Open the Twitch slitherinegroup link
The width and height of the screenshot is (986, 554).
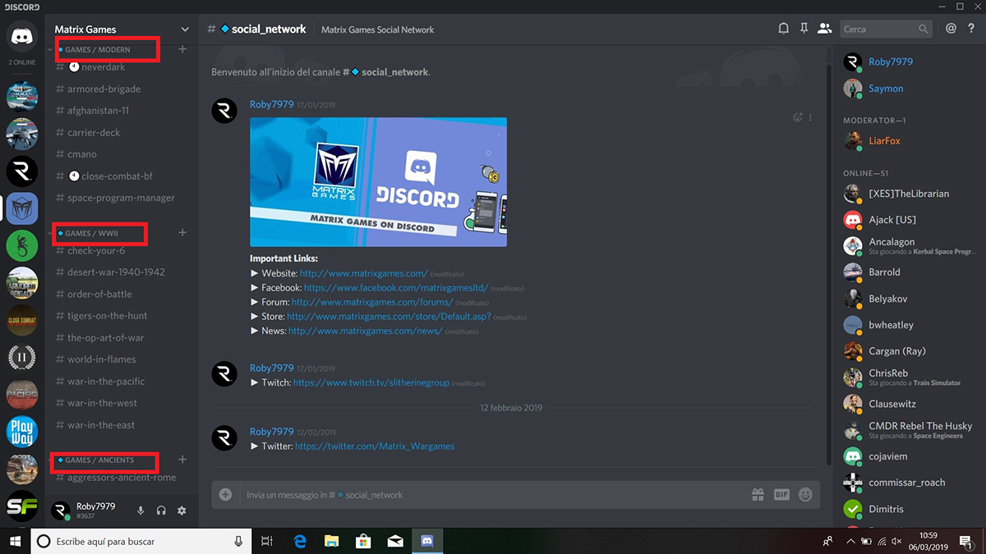(x=371, y=382)
